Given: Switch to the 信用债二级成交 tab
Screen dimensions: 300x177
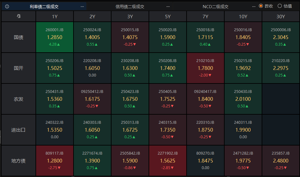Looking at the screenshot, I should [x=130, y=6].
